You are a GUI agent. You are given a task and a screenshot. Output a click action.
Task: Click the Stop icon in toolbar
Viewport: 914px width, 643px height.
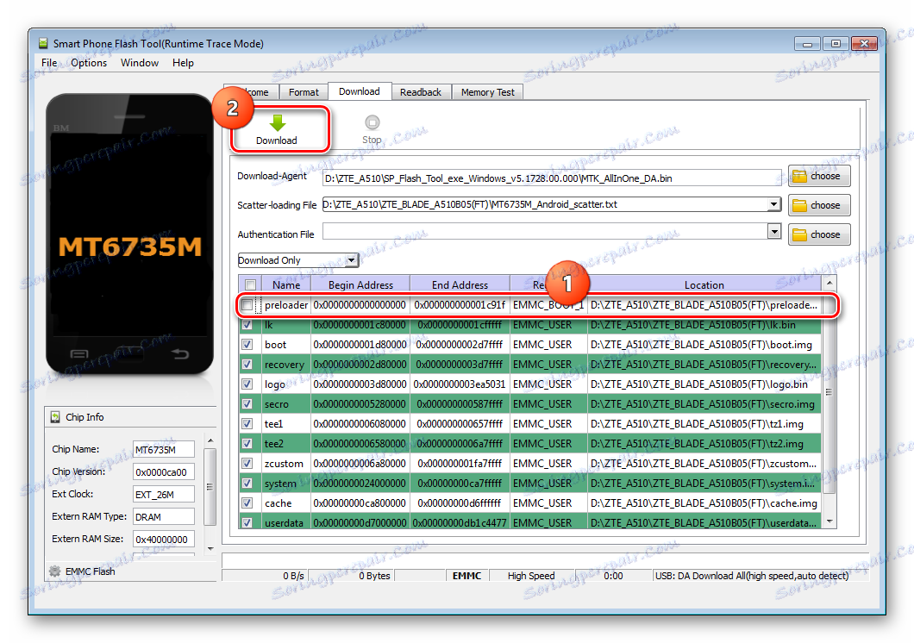(372, 123)
